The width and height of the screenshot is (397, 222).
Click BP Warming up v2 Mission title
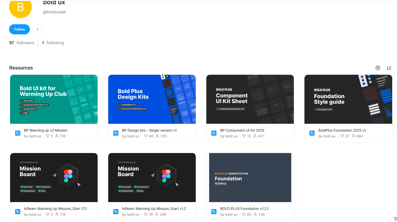pyautogui.click(x=46, y=130)
